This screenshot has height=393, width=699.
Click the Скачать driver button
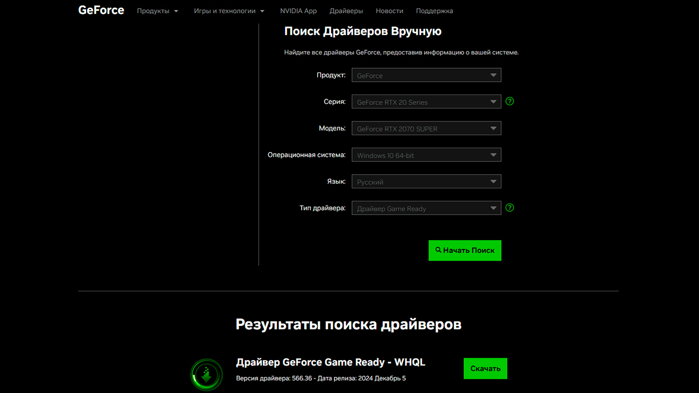point(486,369)
